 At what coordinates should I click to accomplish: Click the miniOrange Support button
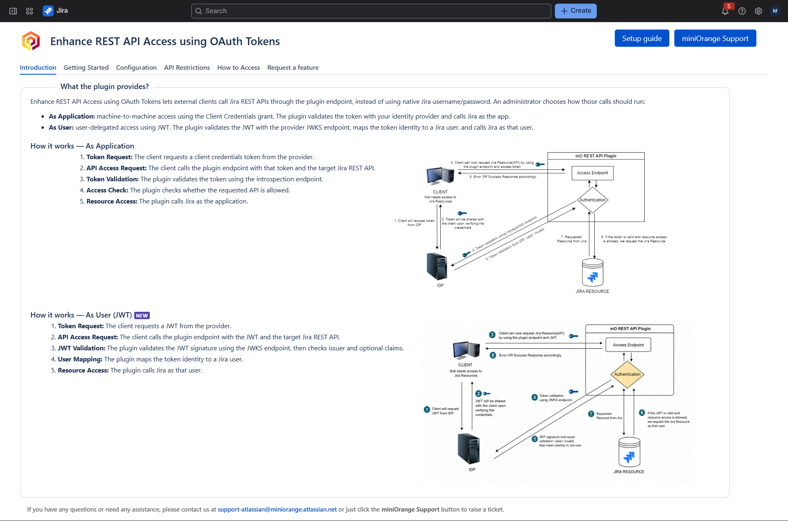[715, 38]
